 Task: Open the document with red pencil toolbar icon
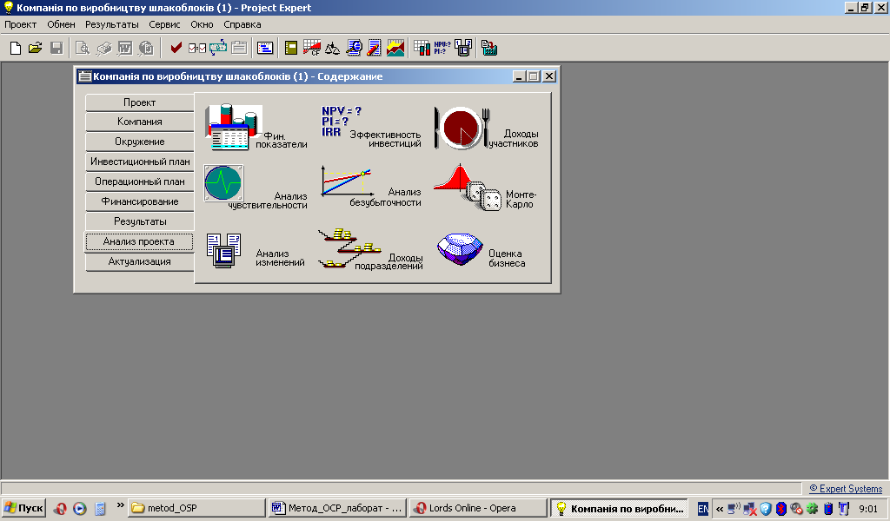click(x=374, y=48)
